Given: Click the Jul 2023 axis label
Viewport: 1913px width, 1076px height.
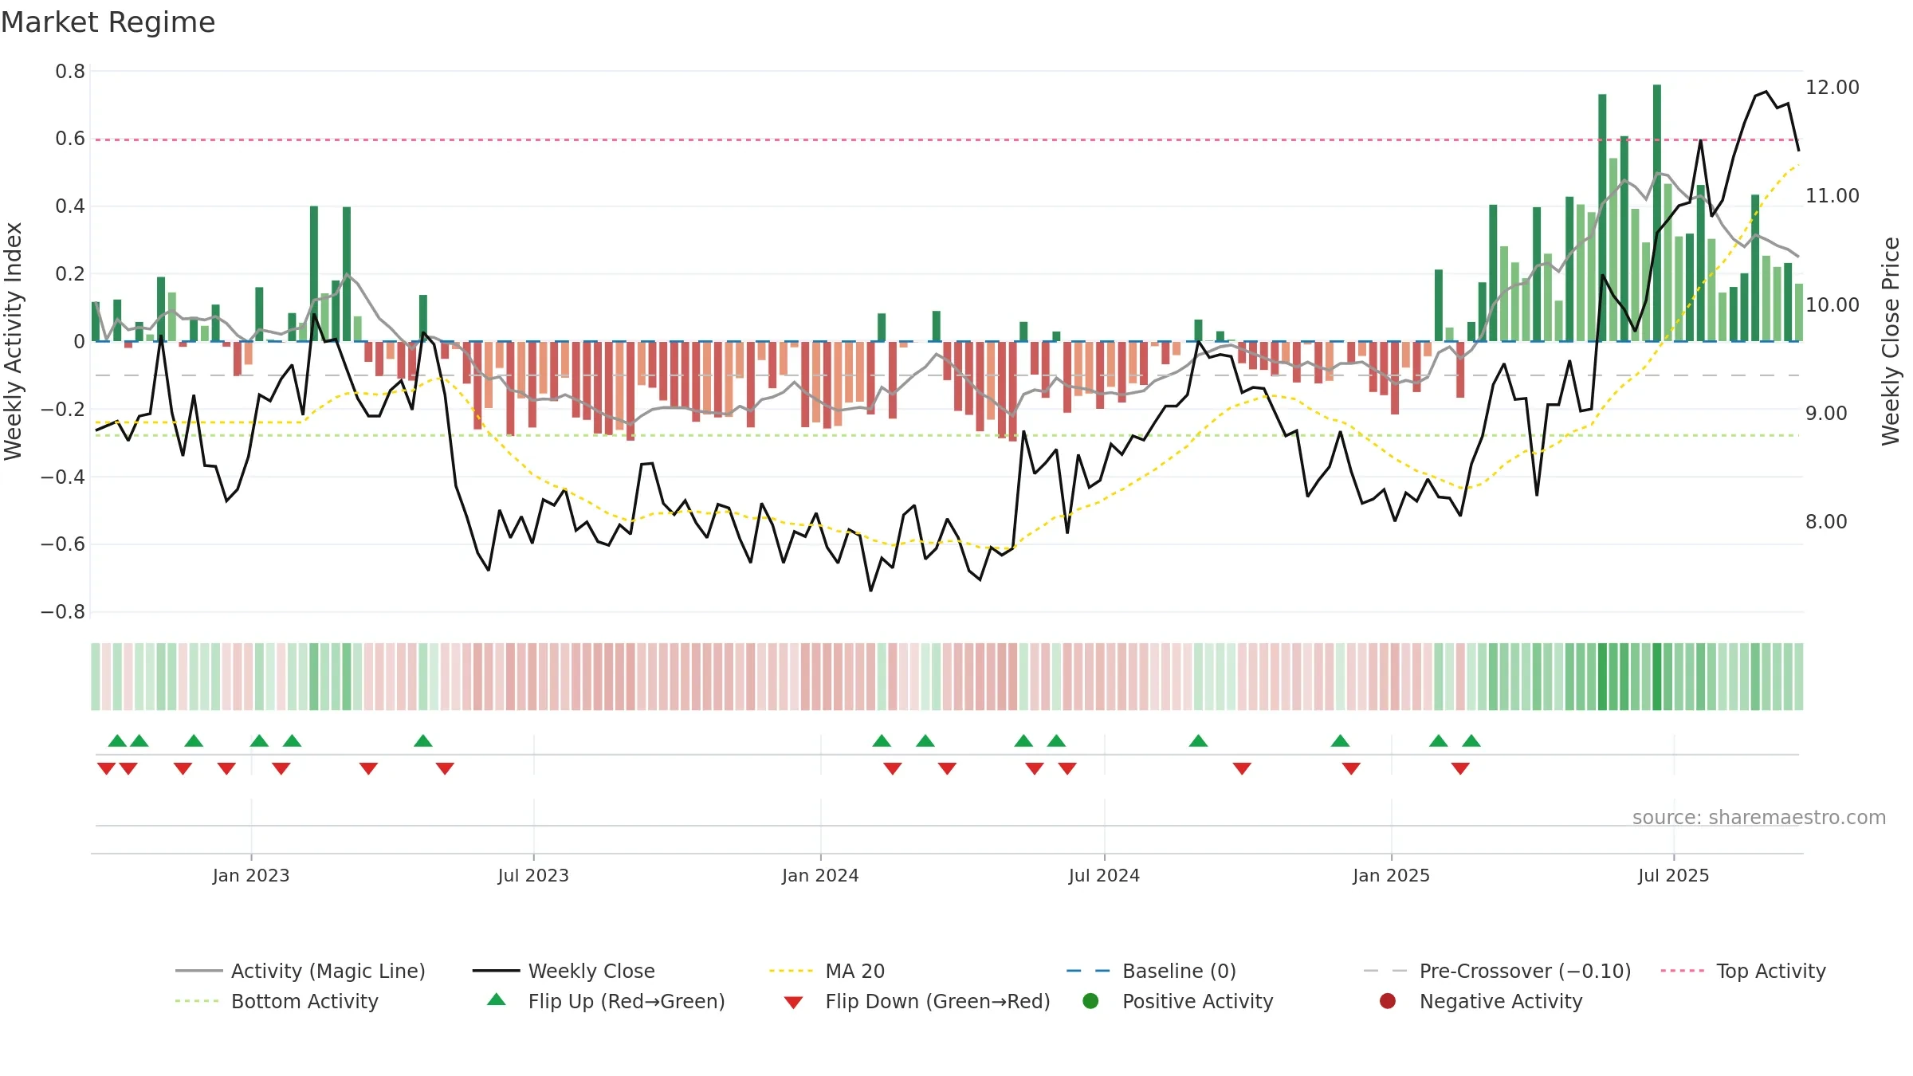Looking at the screenshot, I should click(x=533, y=875).
